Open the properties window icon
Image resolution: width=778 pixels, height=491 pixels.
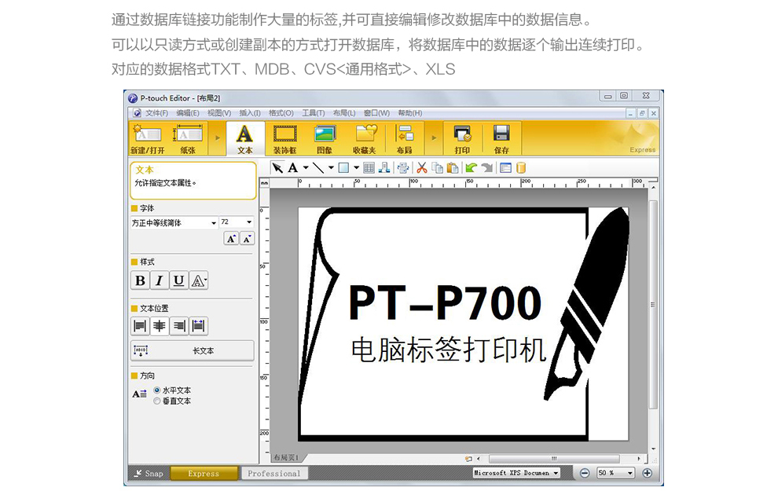click(505, 168)
